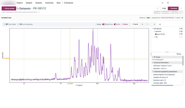Open settings gear for PB-GB1/12 track
Screen dimensions: 185x108
(180, 28)
